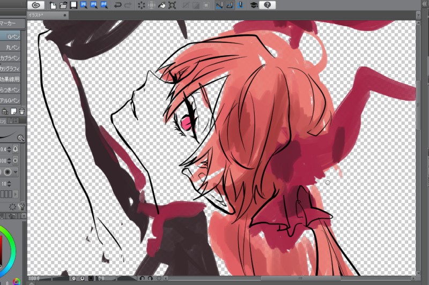The height and width of the screenshot is (285, 429).
Task: Select the Gペン sub tool
Action: (x=10, y=36)
